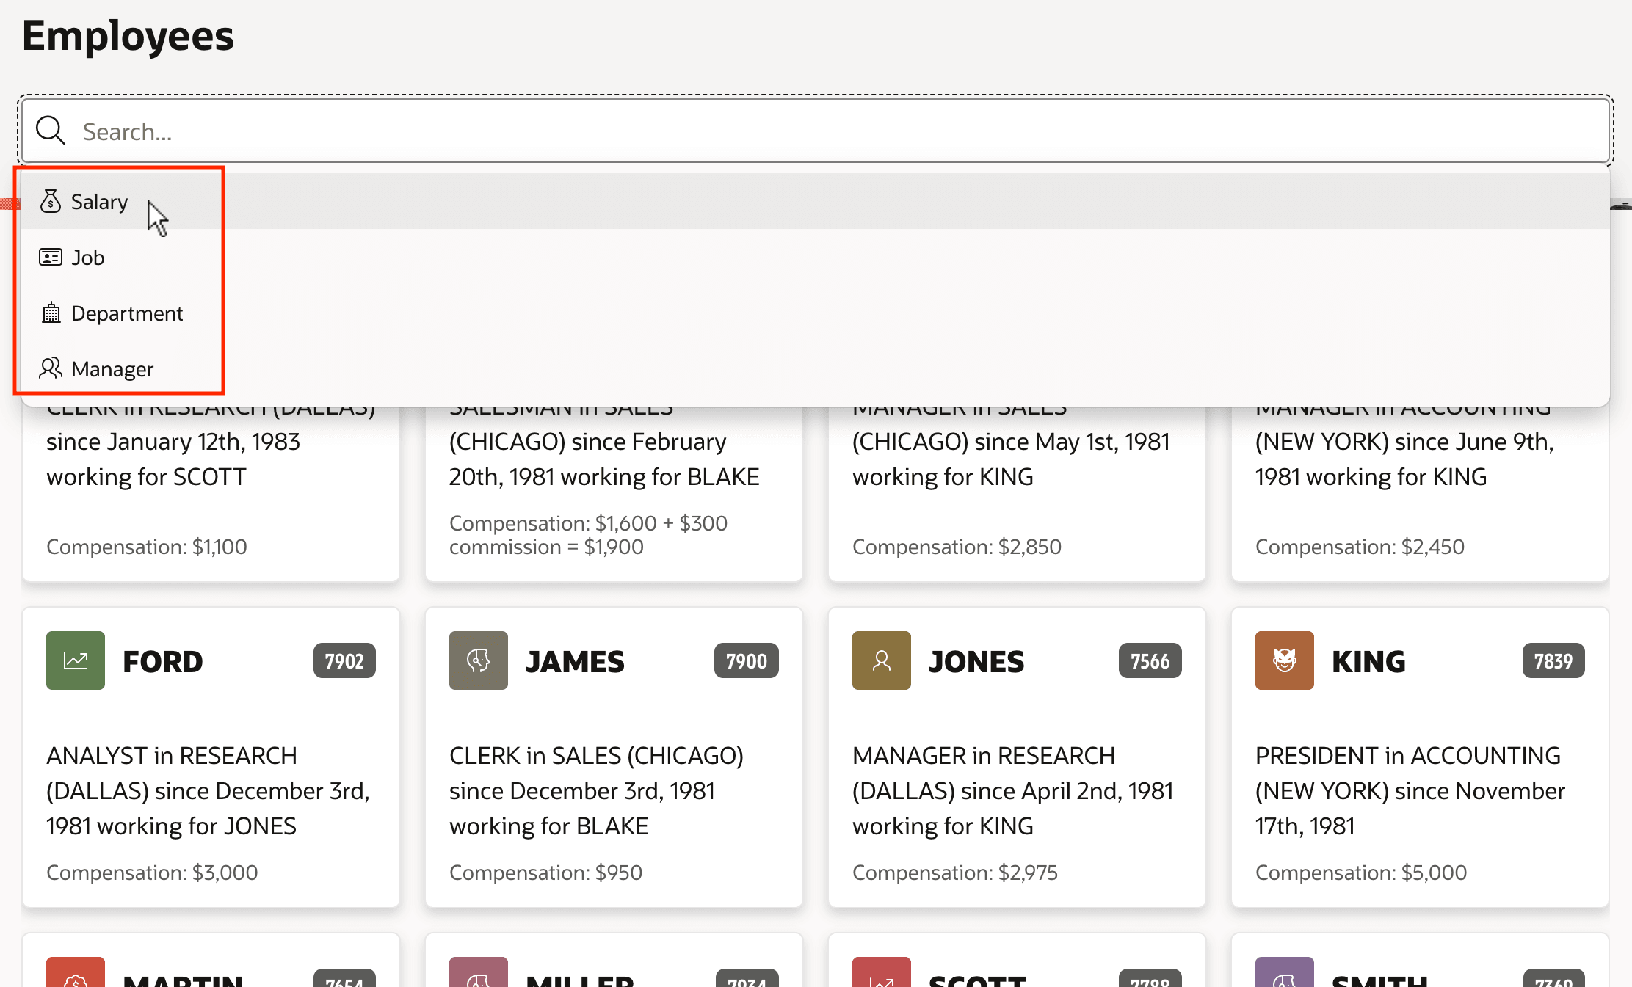Viewport: 1632px width, 987px height.
Task: Click text 'Compensation: $2,850'
Action: point(957,547)
